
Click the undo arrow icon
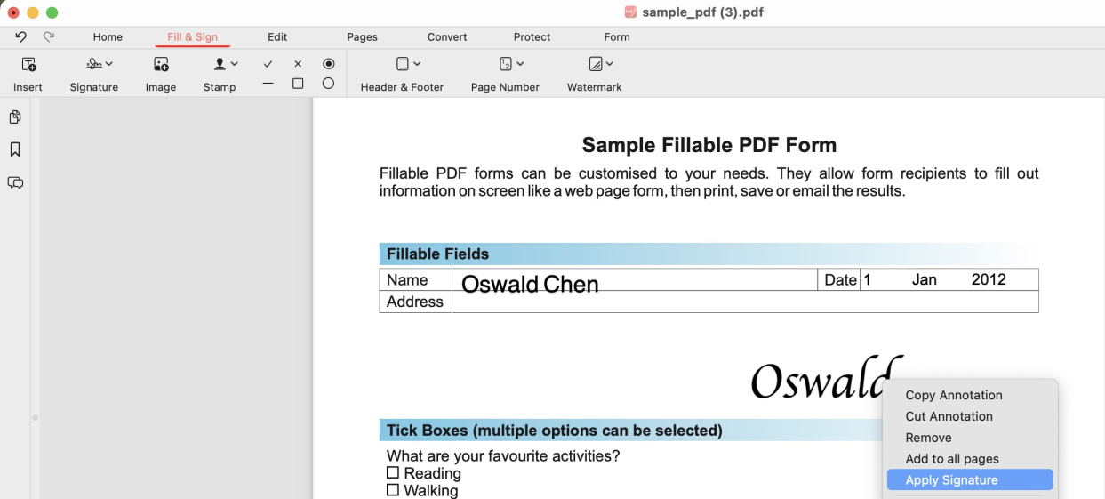(20, 36)
